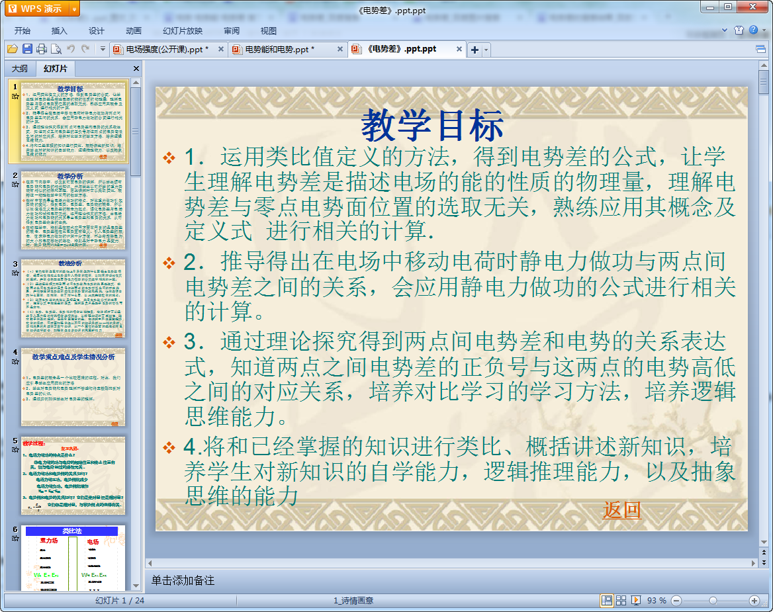Open the 设计 ribbon tab
Screen dimensions: 773x612
point(96,30)
